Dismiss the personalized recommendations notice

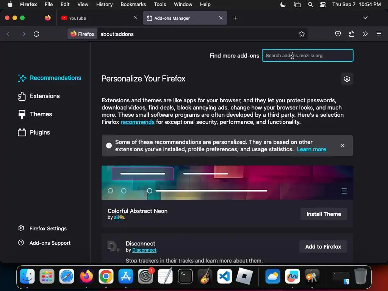[343, 145]
